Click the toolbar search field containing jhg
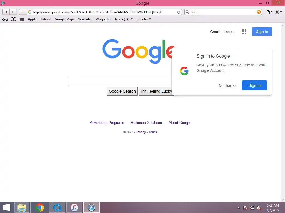 coord(223,12)
